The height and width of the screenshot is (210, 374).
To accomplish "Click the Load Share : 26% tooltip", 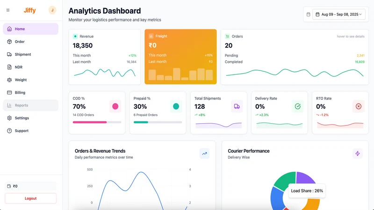I will pyautogui.click(x=307, y=191).
